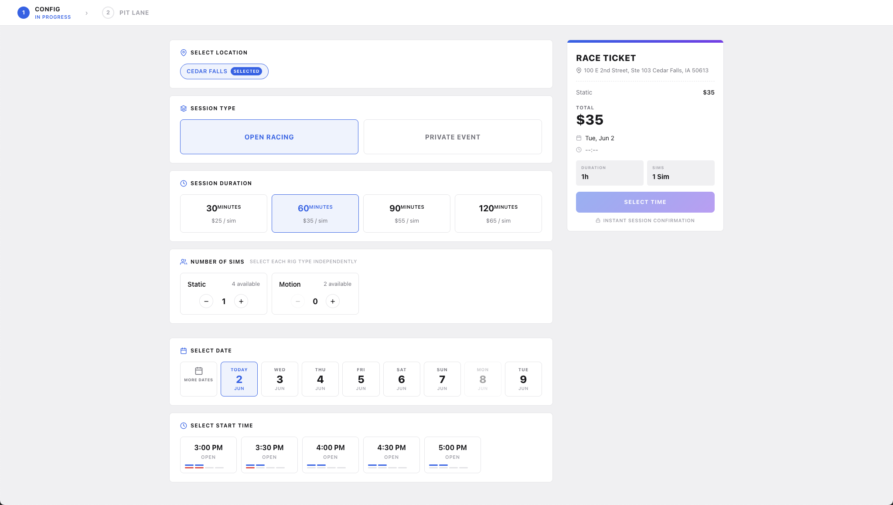
Task: Click the clock icon next to --:-- time
Action: point(579,150)
